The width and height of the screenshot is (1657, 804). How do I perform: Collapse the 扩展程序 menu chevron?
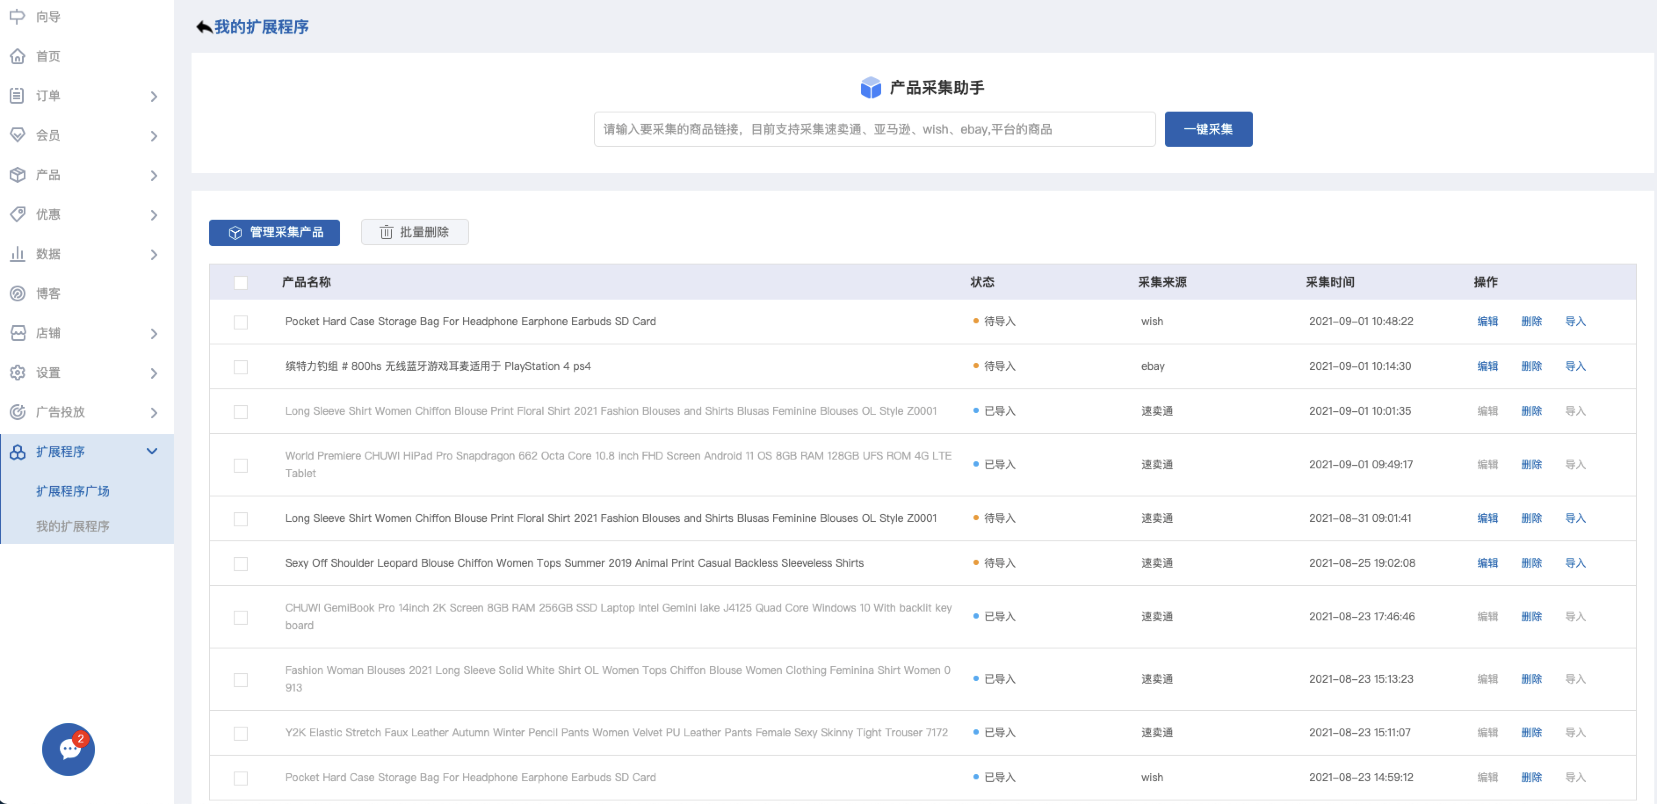point(152,451)
